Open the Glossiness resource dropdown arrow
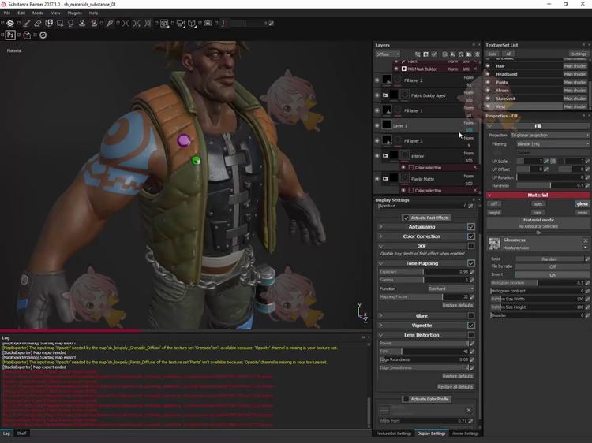This screenshot has width=592, height=443. [585, 248]
